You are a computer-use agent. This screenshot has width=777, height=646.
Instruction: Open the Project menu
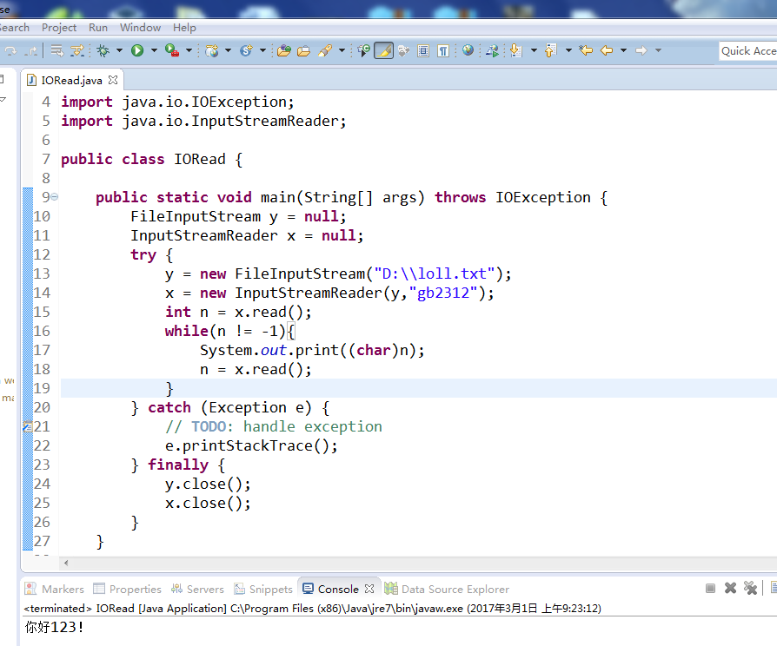59,28
